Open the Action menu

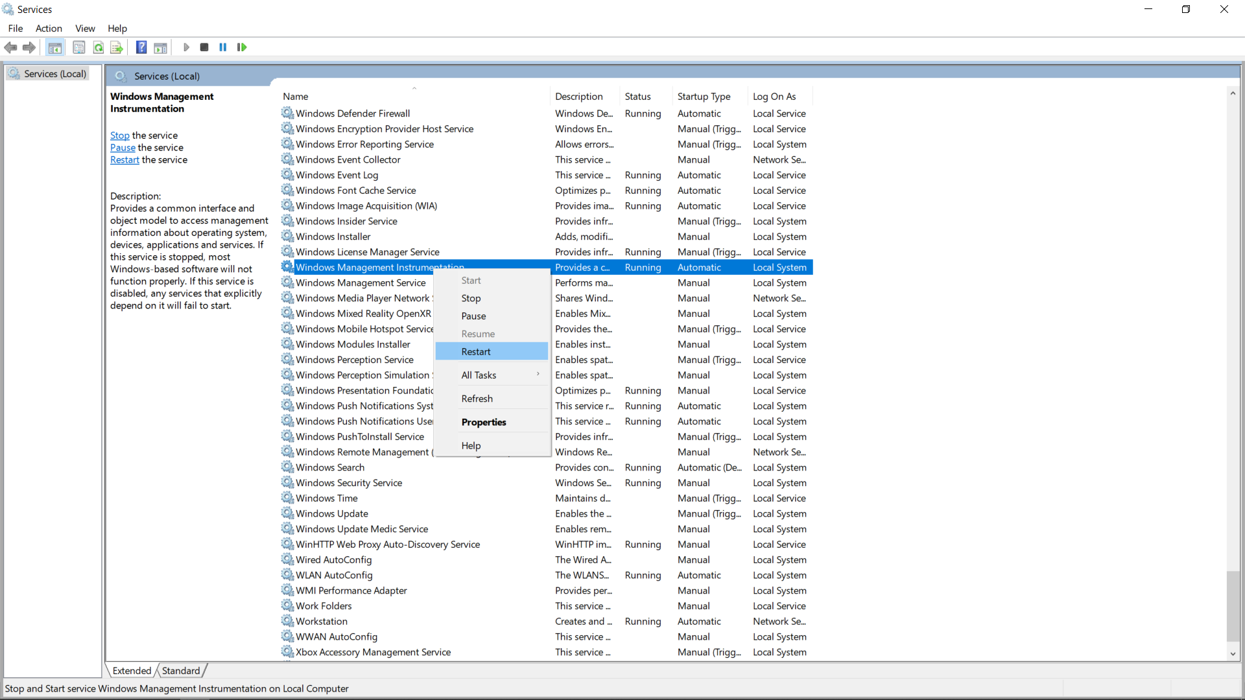(49, 29)
